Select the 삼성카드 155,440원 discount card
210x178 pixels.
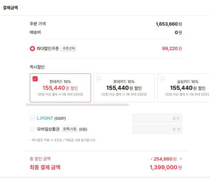pos(184,88)
